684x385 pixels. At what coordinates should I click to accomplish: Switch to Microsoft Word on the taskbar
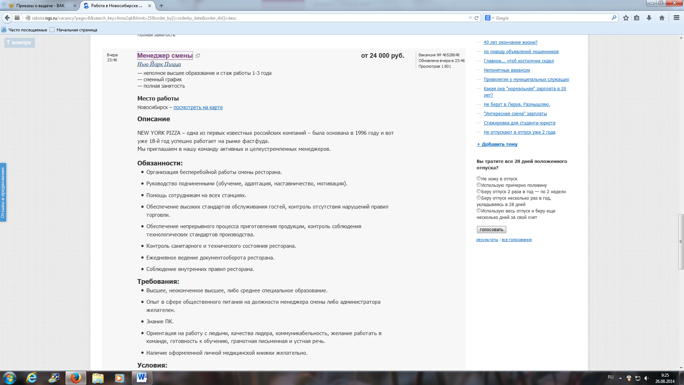142,378
